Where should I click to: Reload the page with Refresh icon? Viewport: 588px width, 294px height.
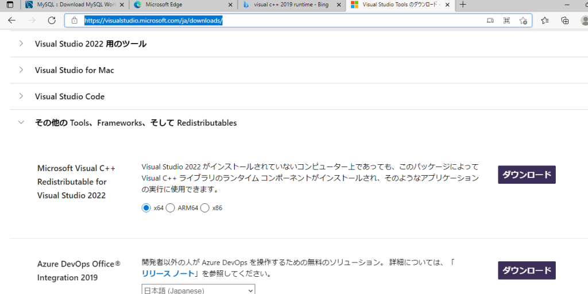52,20
